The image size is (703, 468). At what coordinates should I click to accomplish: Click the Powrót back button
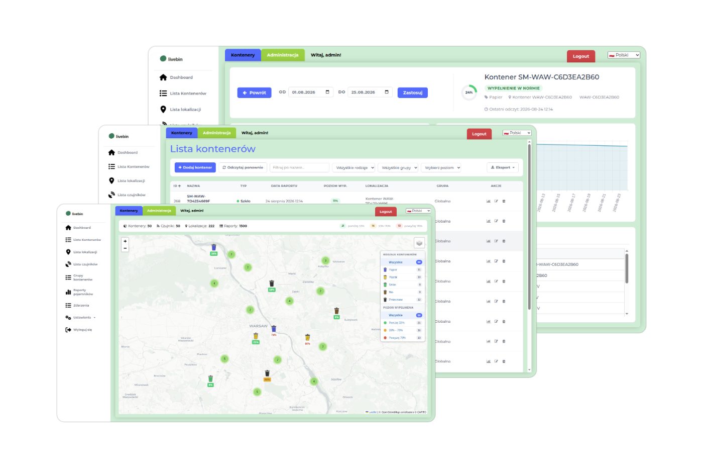pos(255,92)
